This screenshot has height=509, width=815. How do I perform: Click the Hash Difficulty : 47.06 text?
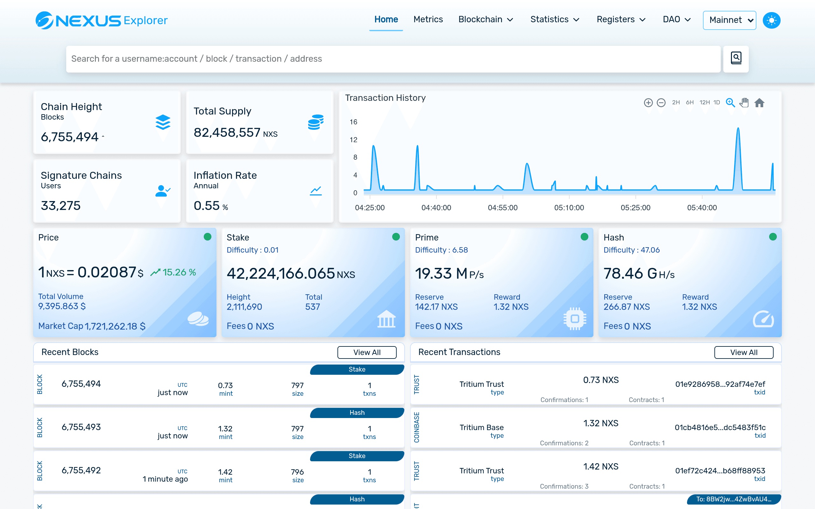(631, 250)
